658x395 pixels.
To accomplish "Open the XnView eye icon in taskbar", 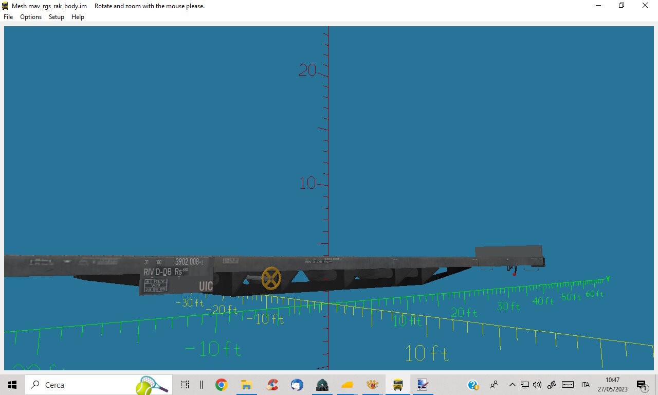I will [x=373, y=385].
